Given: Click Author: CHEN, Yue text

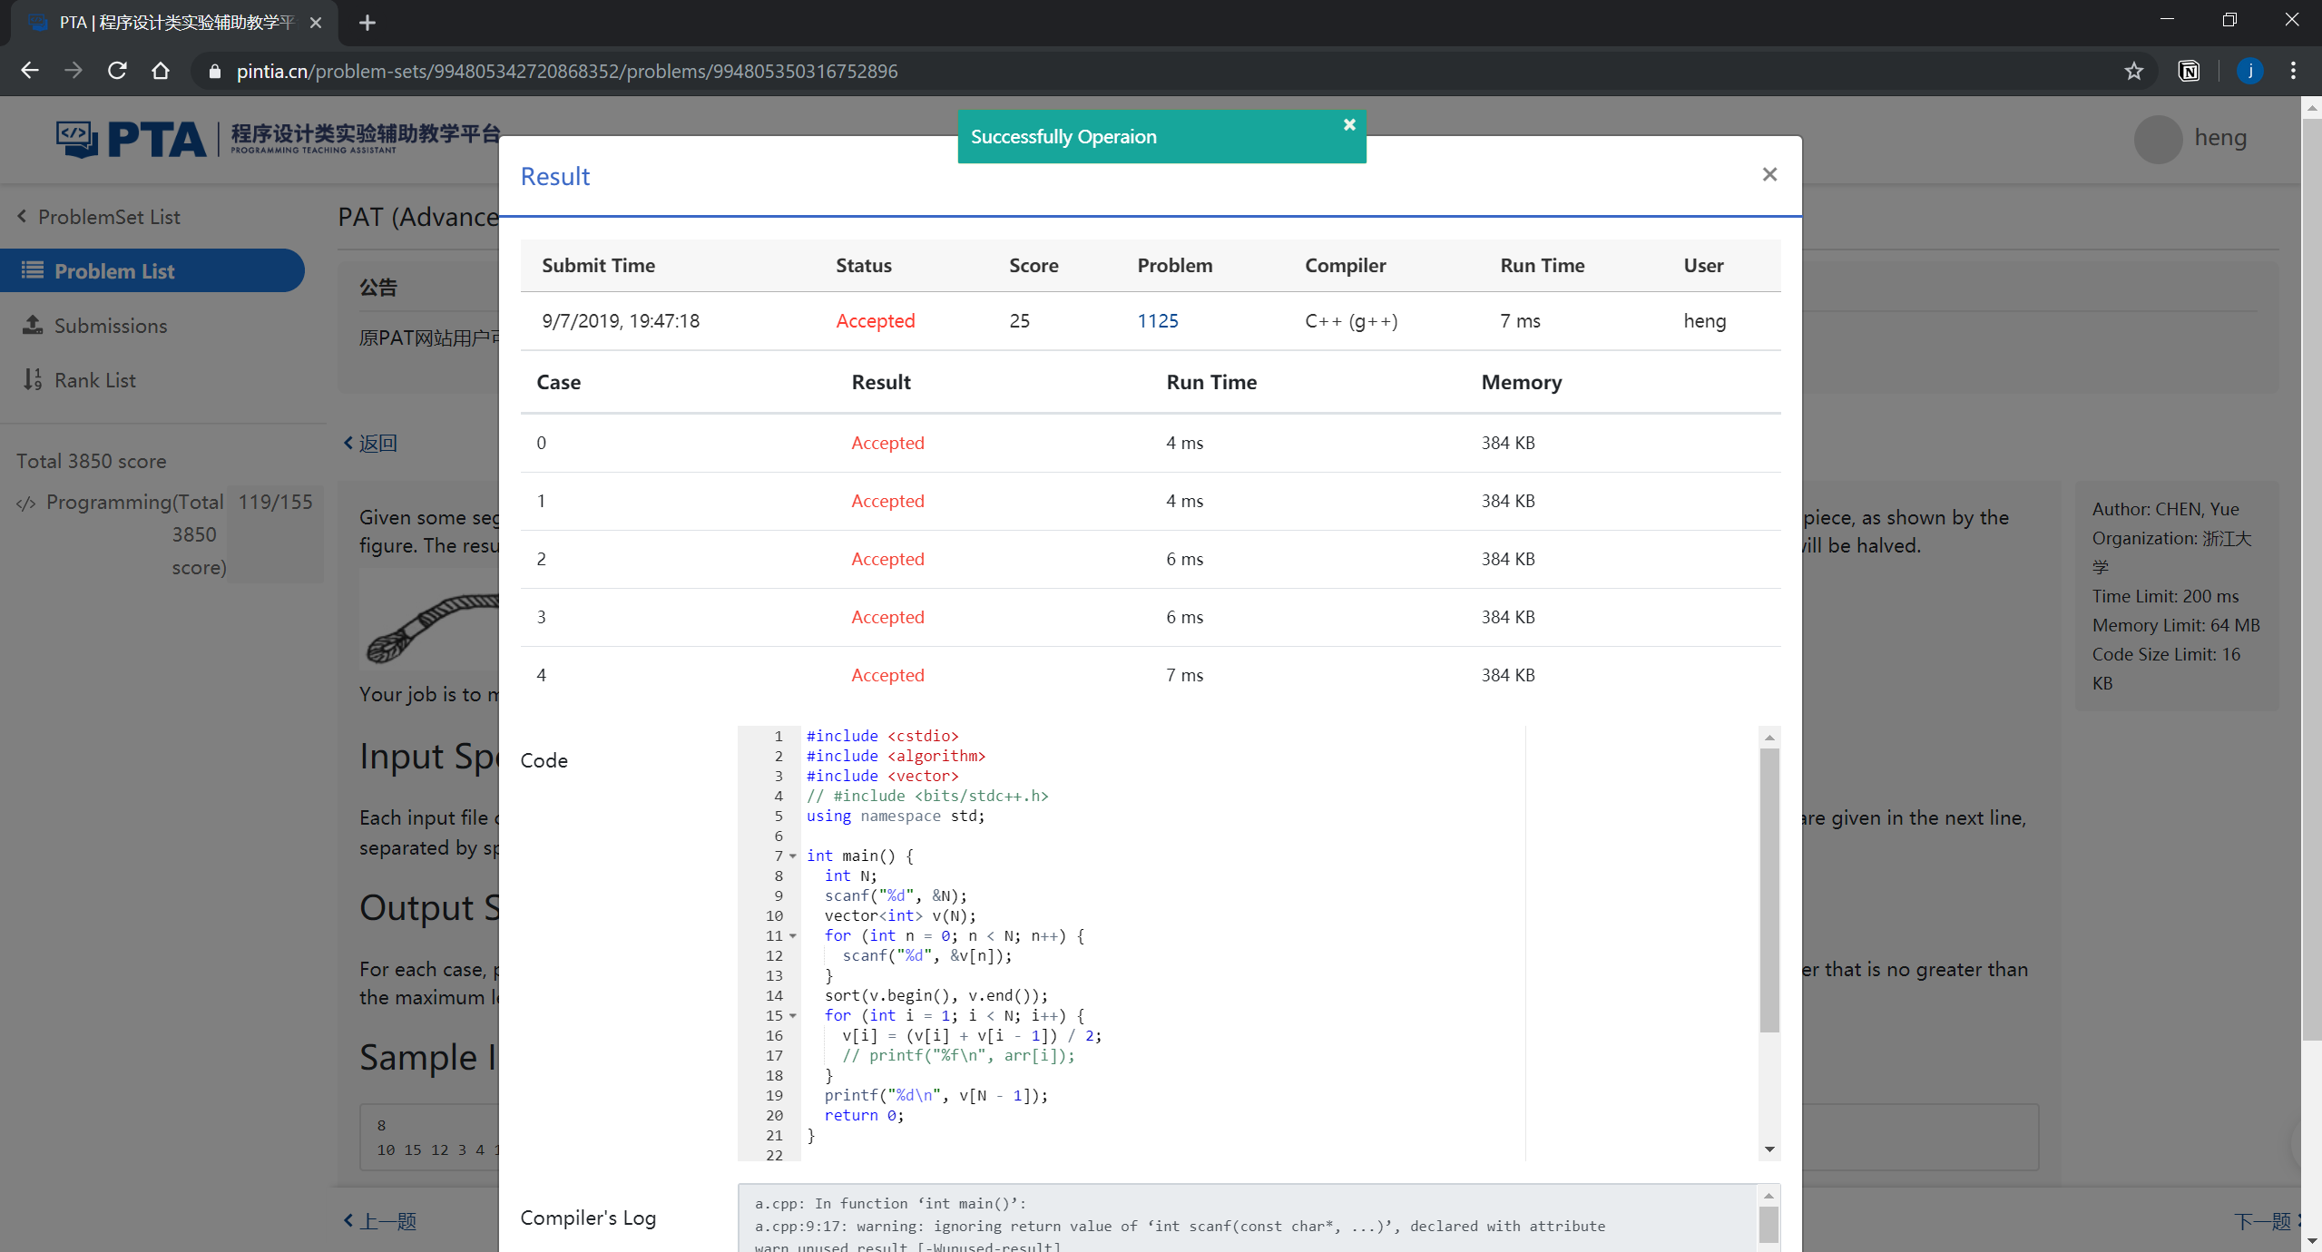Looking at the screenshot, I should point(2165,509).
